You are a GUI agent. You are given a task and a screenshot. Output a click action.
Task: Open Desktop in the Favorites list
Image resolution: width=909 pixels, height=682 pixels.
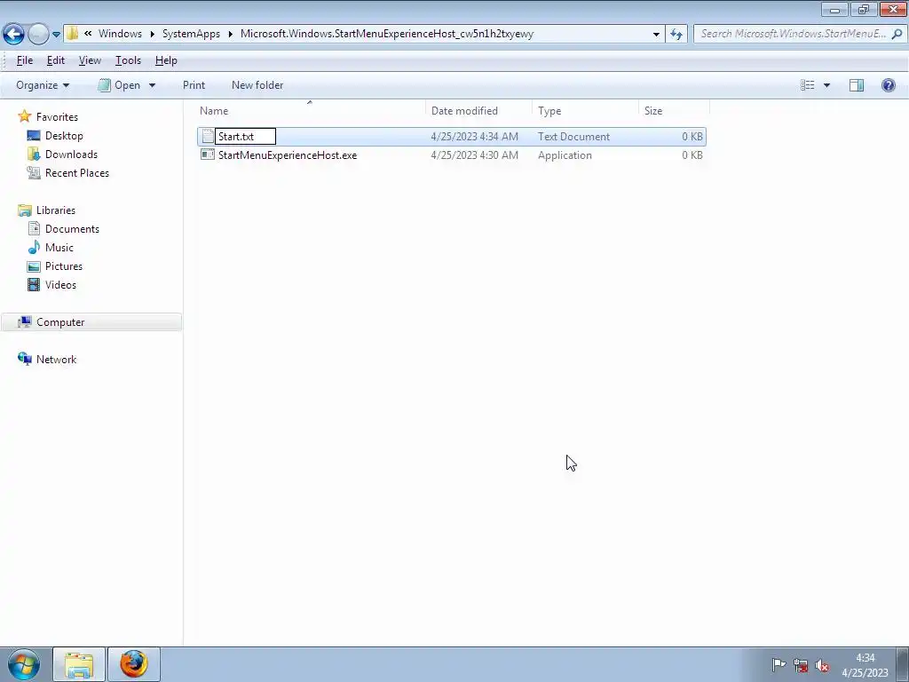[64, 136]
